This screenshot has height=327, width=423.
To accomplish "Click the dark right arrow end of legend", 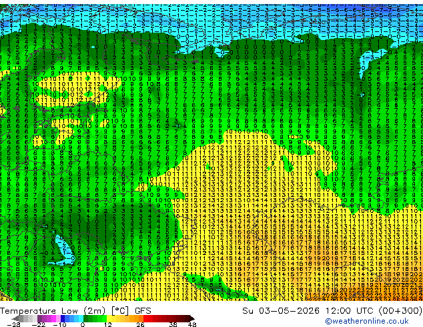I will point(192,318).
